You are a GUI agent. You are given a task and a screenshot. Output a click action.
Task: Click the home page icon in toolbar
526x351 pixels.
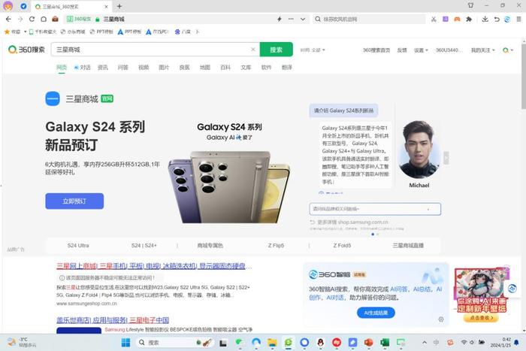(x=44, y=19)
